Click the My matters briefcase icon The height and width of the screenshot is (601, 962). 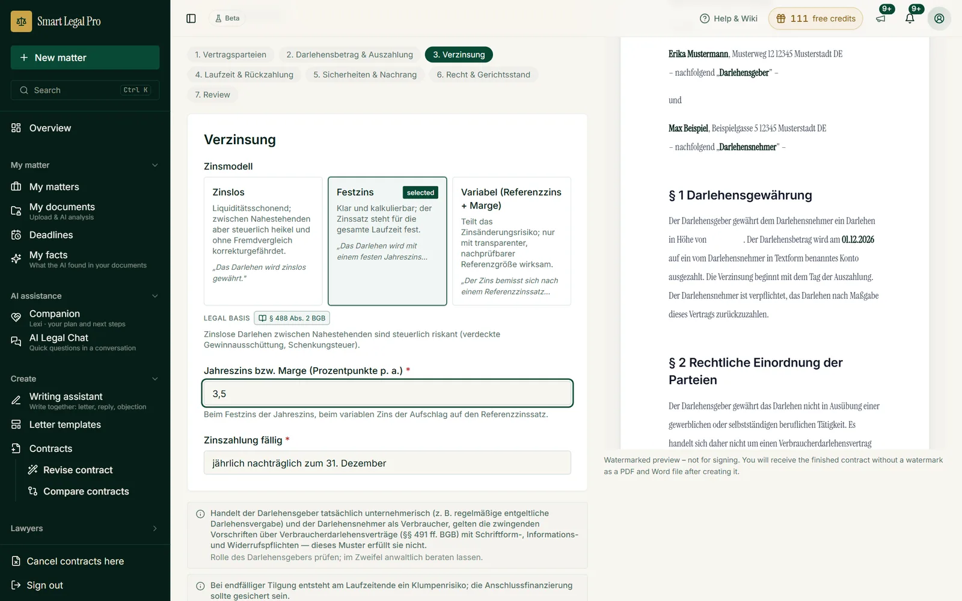[x=16, y=187]
